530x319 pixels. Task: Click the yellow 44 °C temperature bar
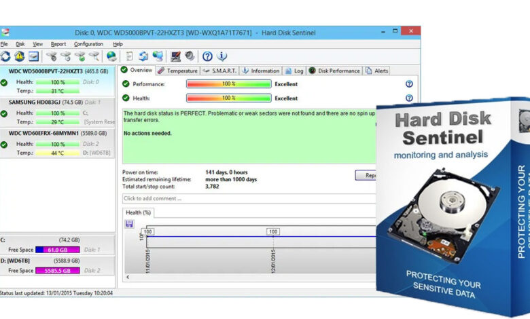pyautogui.click(x=58, y=153)
